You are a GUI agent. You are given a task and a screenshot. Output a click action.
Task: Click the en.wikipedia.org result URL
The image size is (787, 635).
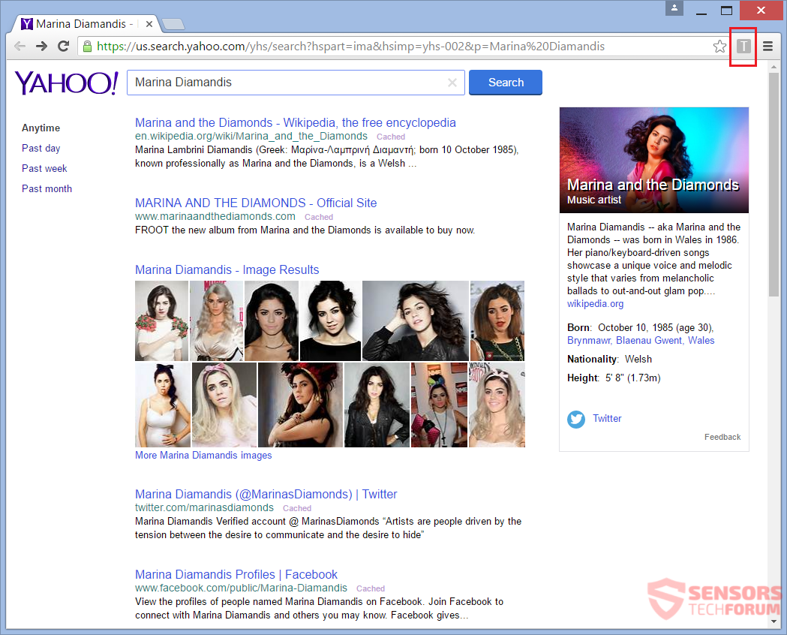(251, 136)
